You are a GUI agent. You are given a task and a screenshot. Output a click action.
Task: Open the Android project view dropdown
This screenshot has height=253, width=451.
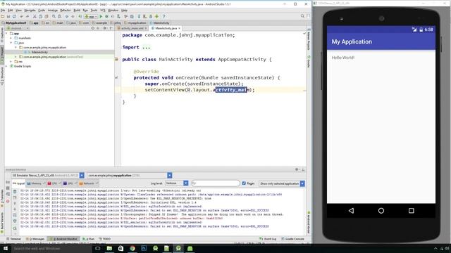(18, 28)
